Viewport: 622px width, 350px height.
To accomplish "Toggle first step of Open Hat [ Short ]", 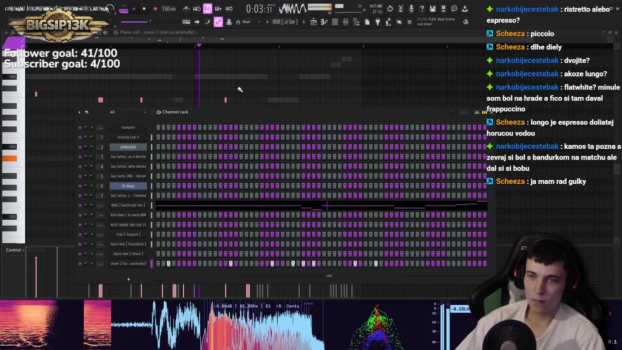I will click(158, 254).
